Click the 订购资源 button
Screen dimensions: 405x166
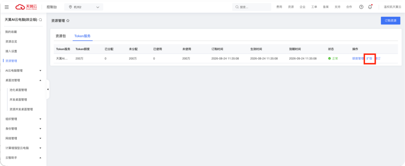[x=391, y=21]
